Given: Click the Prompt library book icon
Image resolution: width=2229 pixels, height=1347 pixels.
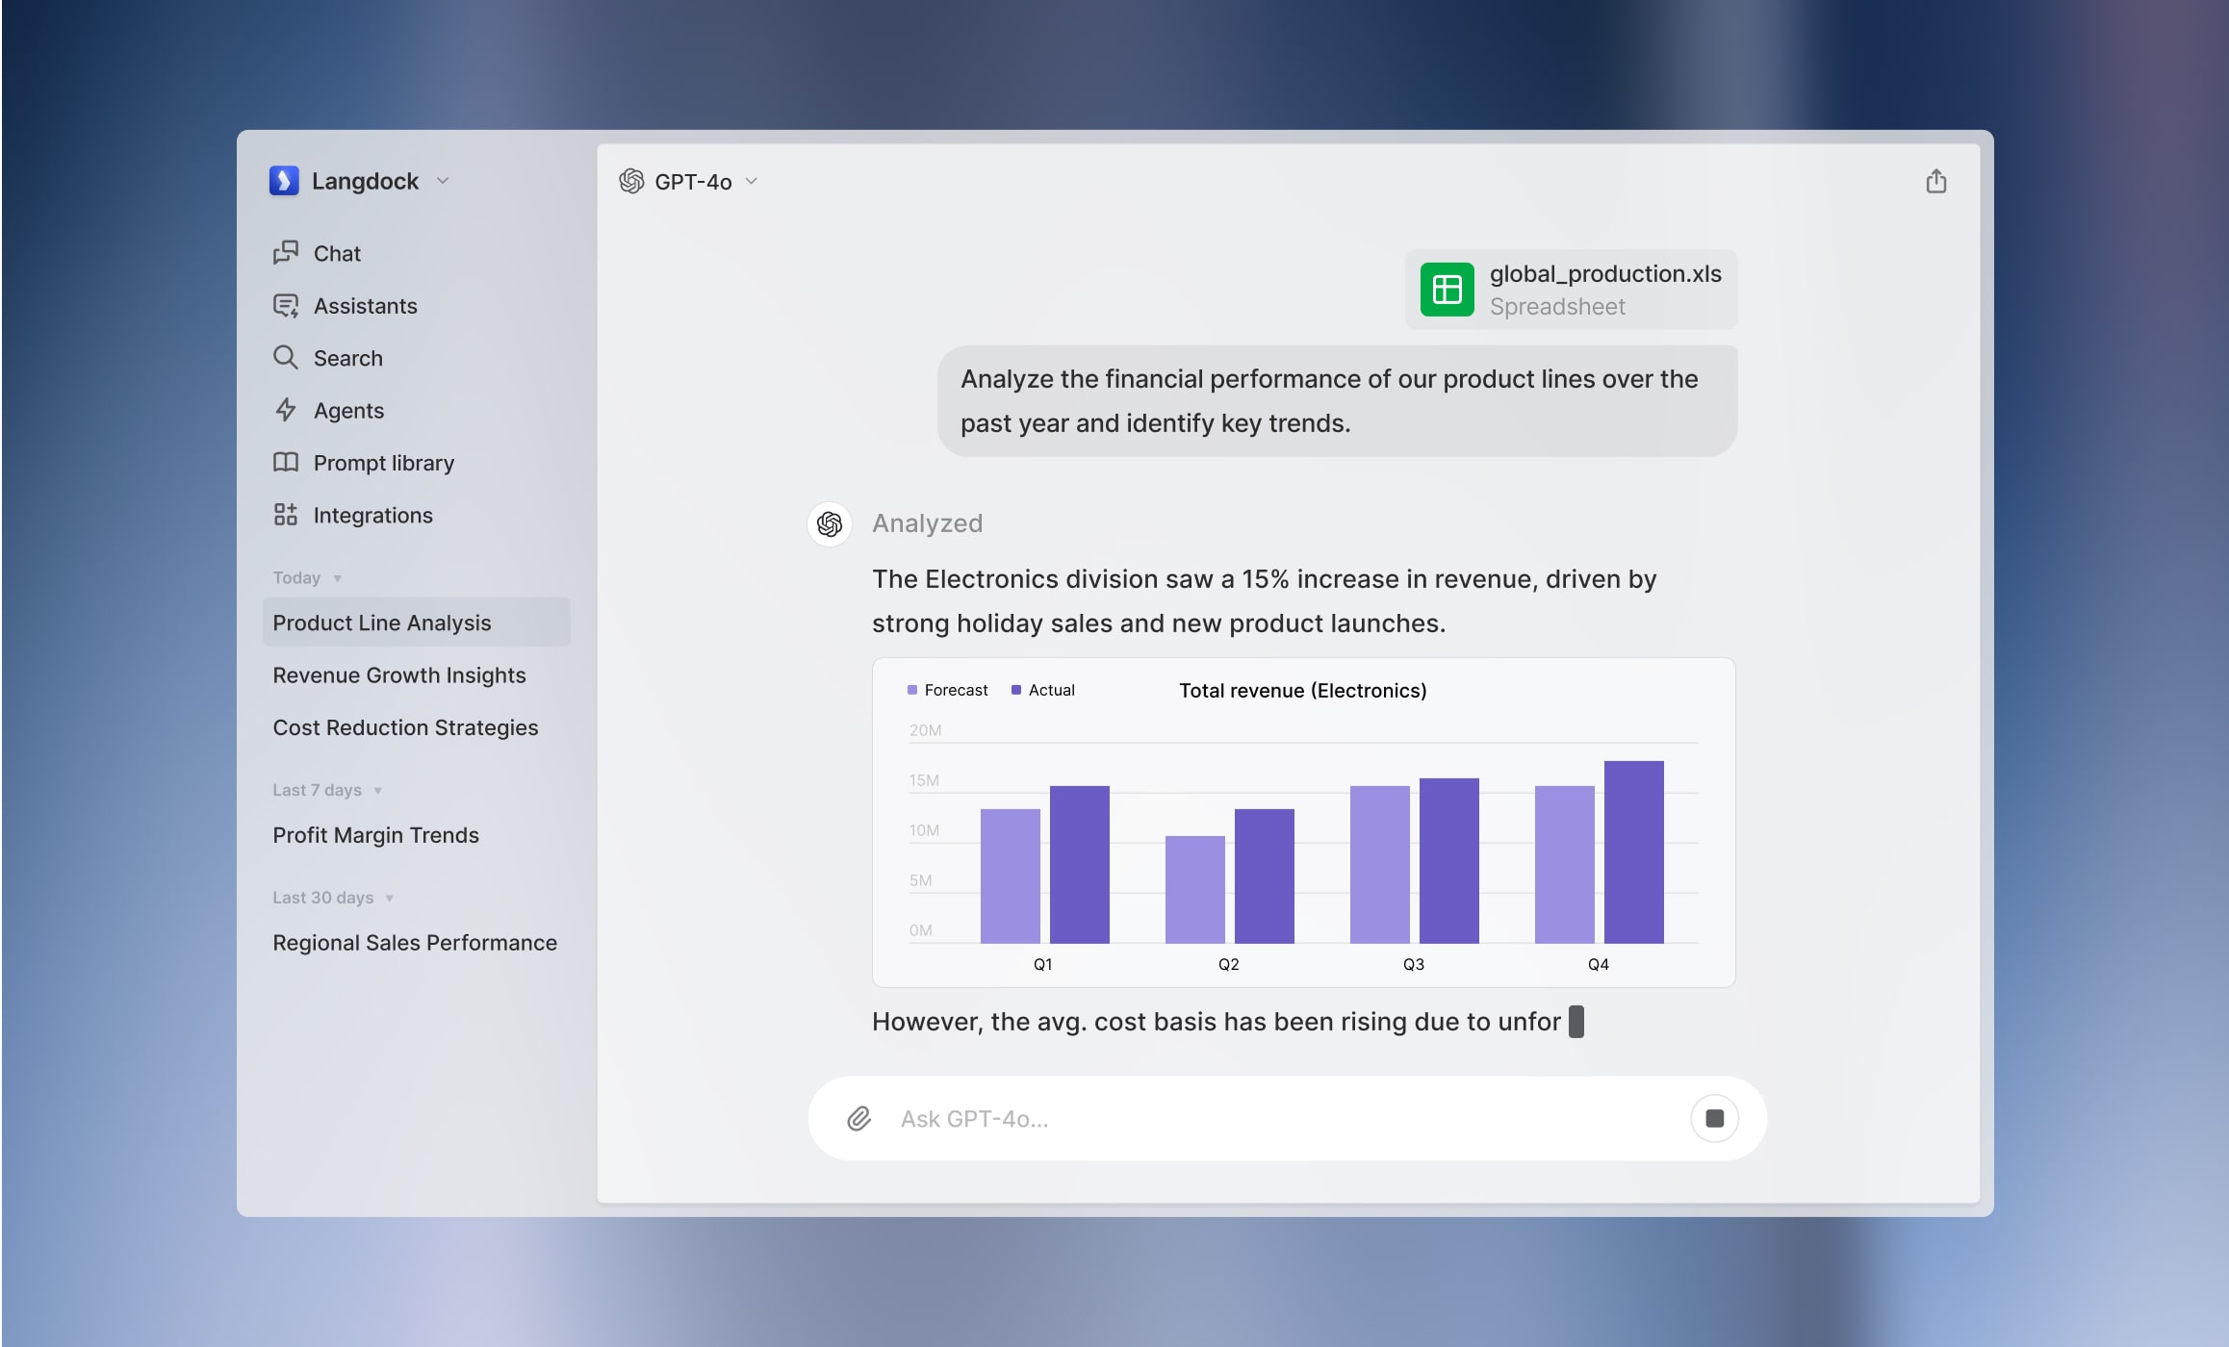Looking at the screenshot, I should [x=285, y=463].
